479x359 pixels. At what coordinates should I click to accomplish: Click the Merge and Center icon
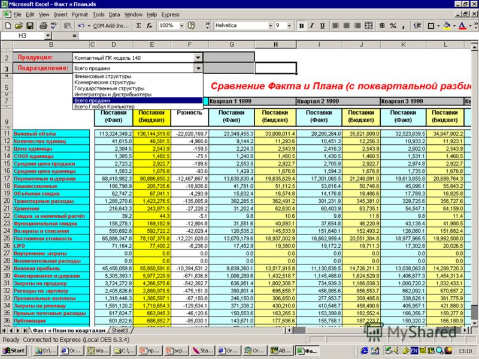tap(369, 26)
